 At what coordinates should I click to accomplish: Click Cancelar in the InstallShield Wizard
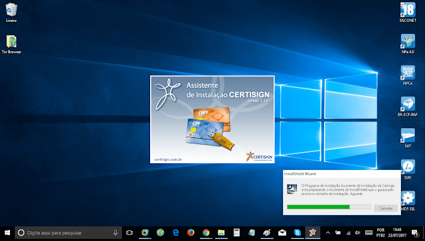tap(386, 208)
